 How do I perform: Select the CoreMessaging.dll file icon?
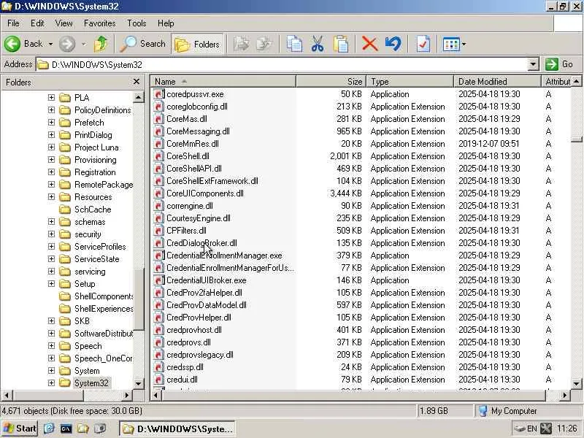click(158, 131)
